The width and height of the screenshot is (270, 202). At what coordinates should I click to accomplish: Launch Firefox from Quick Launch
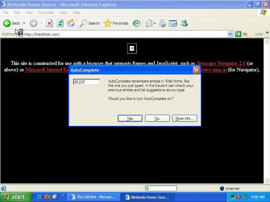pyautogui.click(x=47, y=197)
